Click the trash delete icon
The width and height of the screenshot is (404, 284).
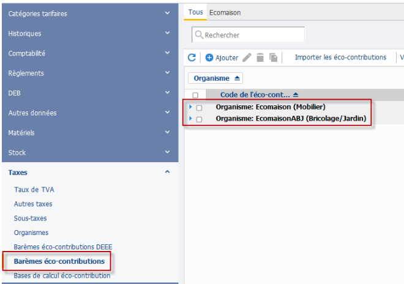click(x=260, y=58)
